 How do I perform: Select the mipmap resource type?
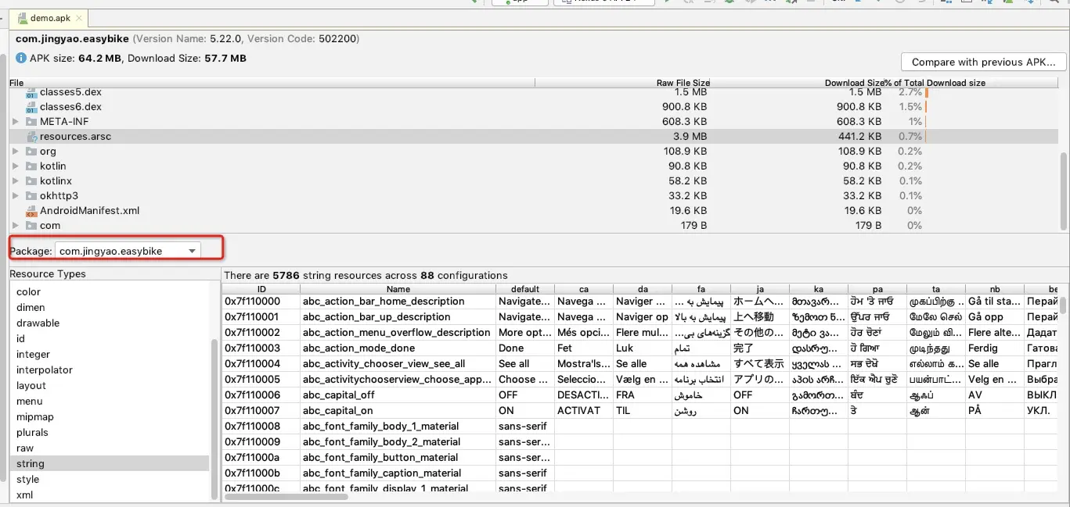(35, 417)
